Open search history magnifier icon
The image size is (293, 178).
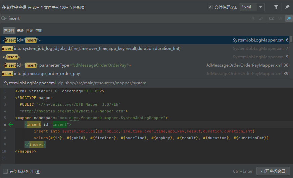[x=4, y=18]
